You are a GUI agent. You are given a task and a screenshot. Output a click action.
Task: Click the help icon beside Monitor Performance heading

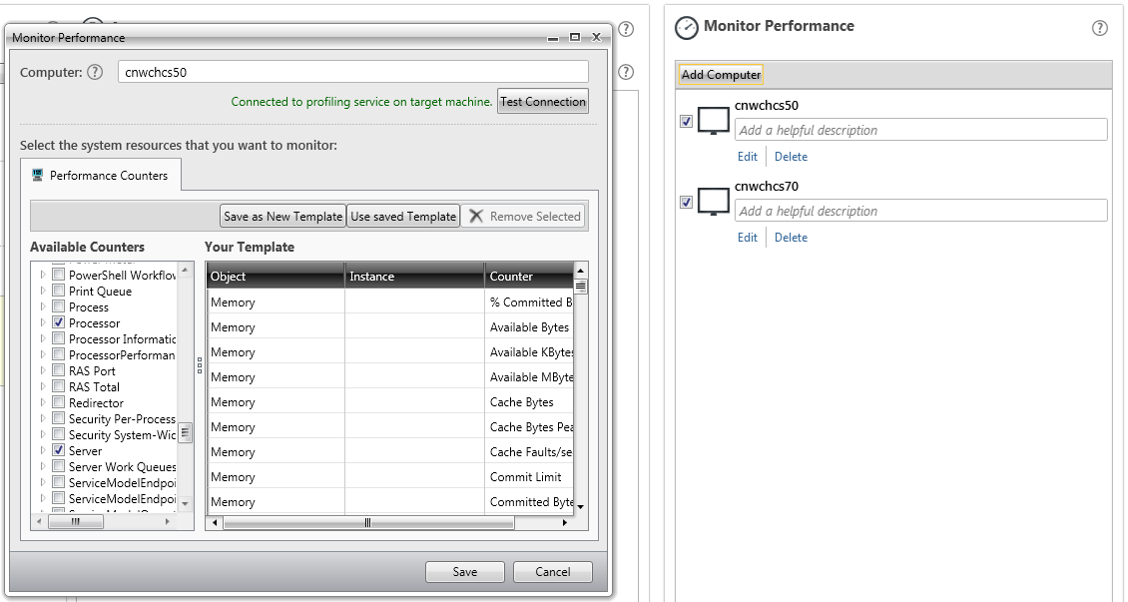tap(1100, 28)
